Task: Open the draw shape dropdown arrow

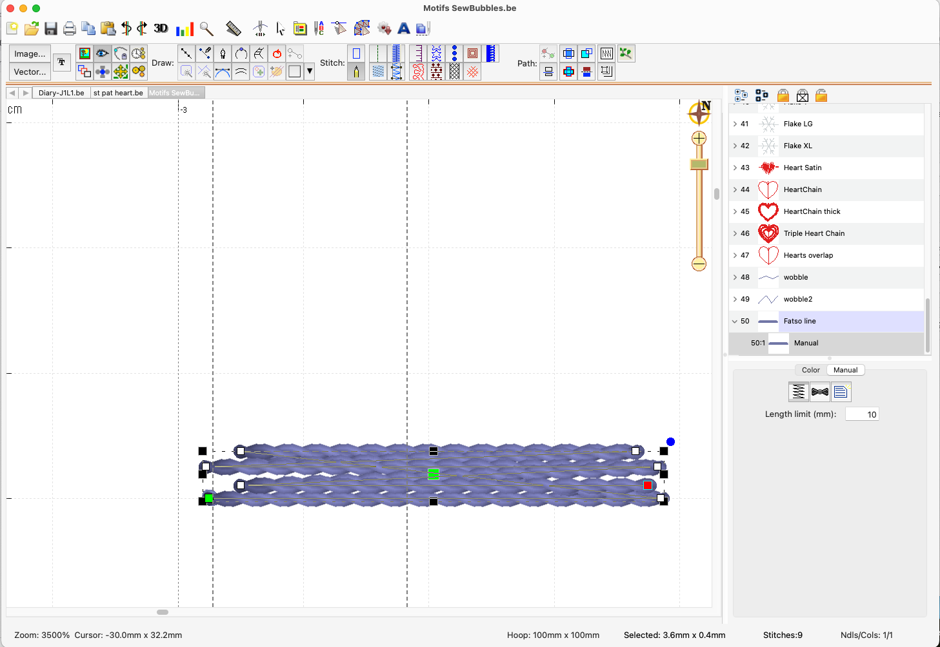Action: pyautogui.click(x=310, y=72)
